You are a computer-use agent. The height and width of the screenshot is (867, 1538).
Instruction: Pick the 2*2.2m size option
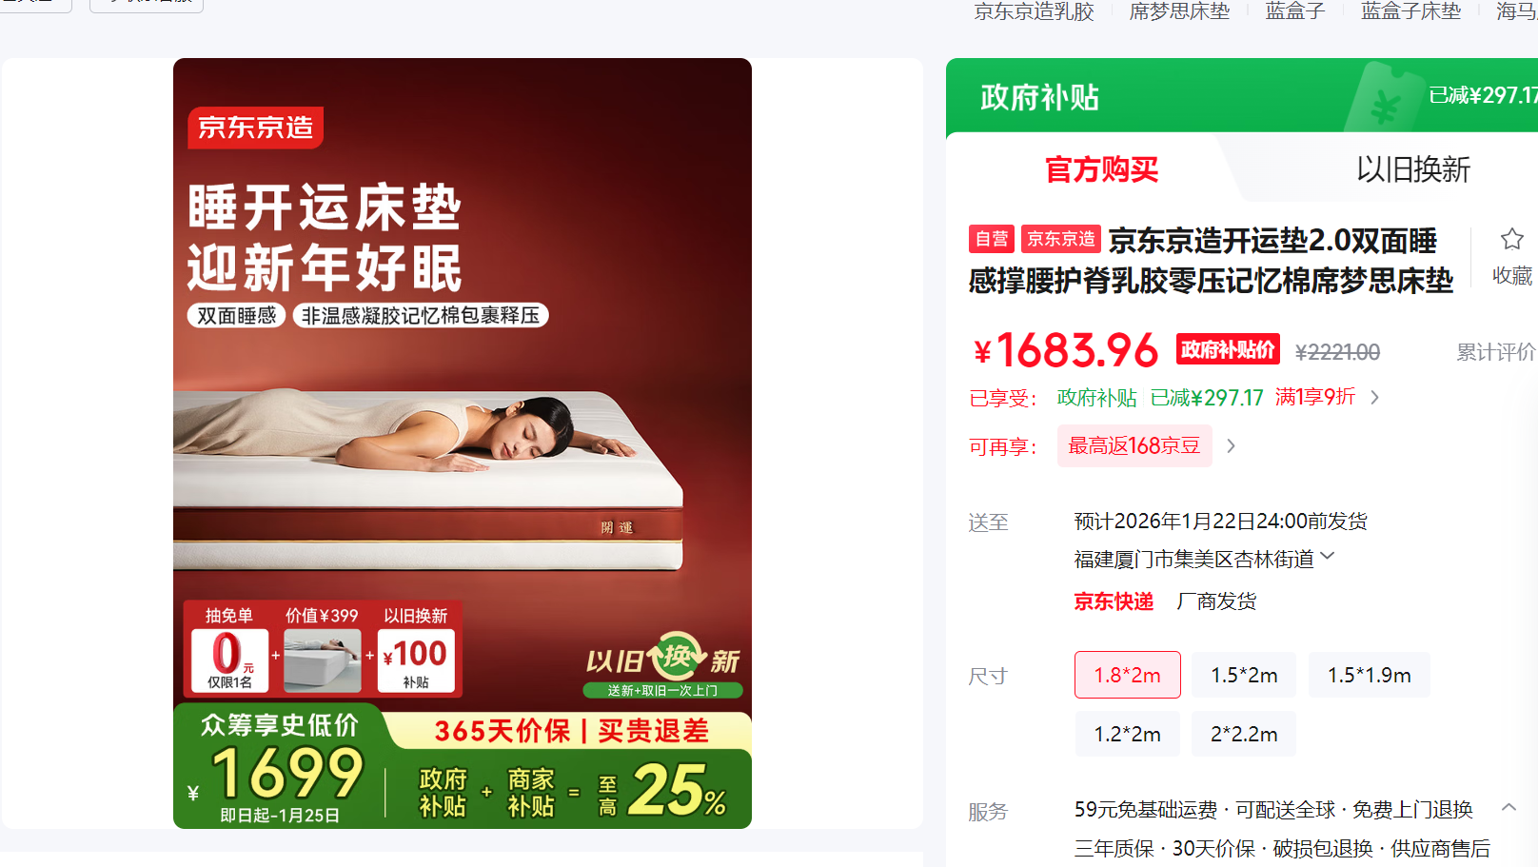(x=1244, y=734)
